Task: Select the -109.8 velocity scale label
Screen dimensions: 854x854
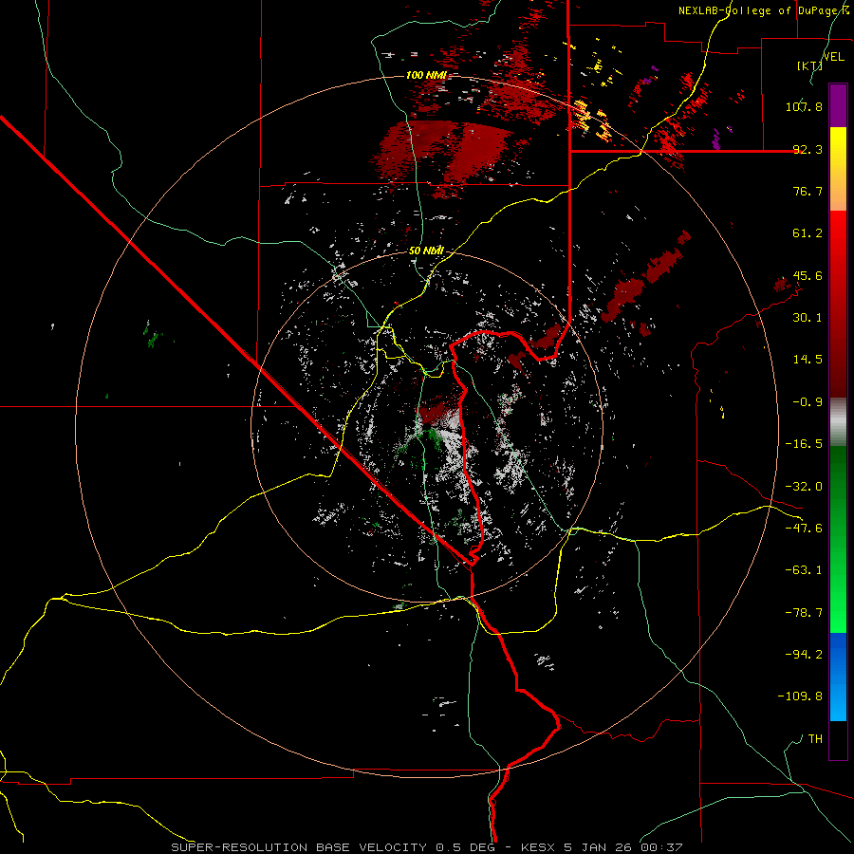Action: [x=800, y=696]
